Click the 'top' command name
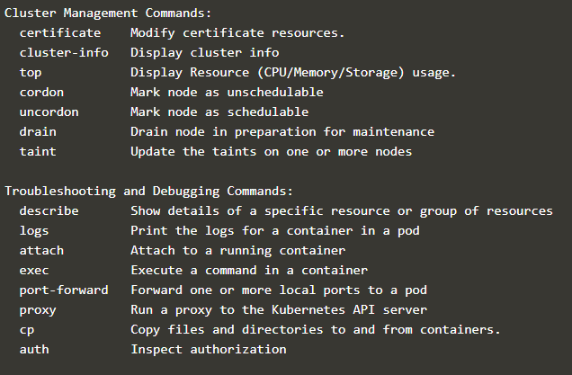This screenshot has width=572, height=375. (30, 72)
